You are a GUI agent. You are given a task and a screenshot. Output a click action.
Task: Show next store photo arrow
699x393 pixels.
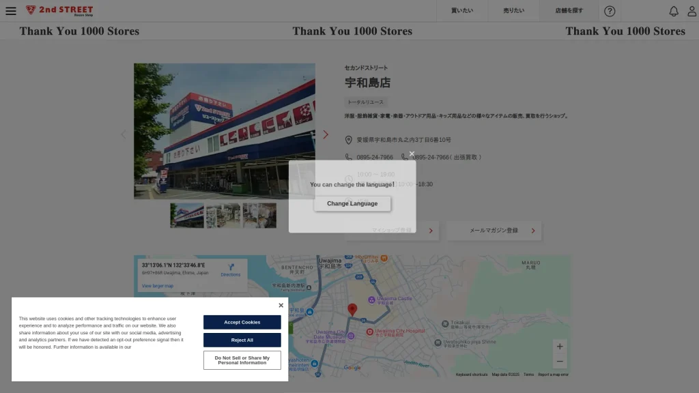click(x=326, y=134)
